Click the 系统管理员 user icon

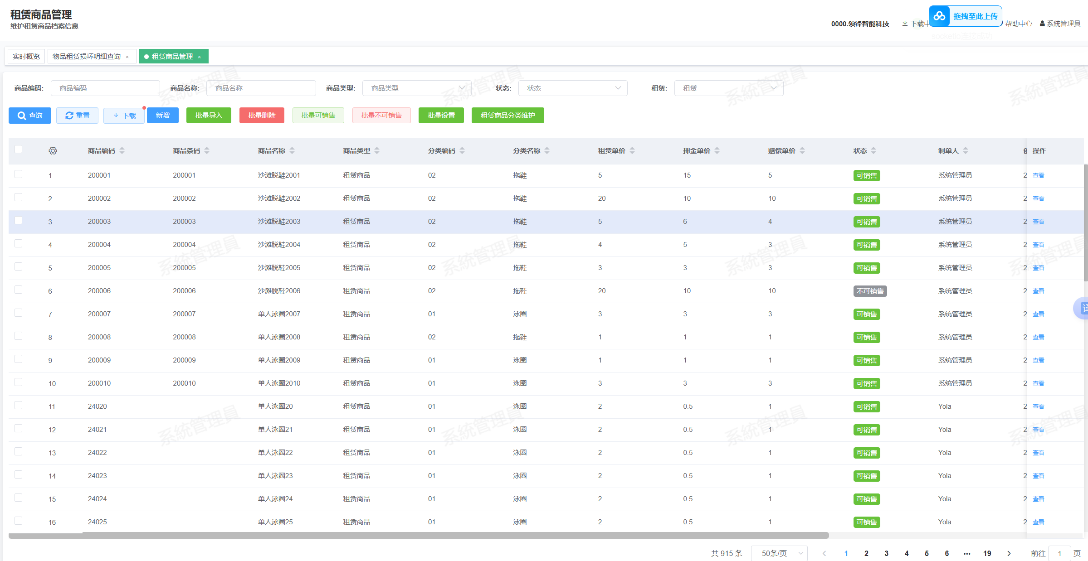click(1042, 24)
